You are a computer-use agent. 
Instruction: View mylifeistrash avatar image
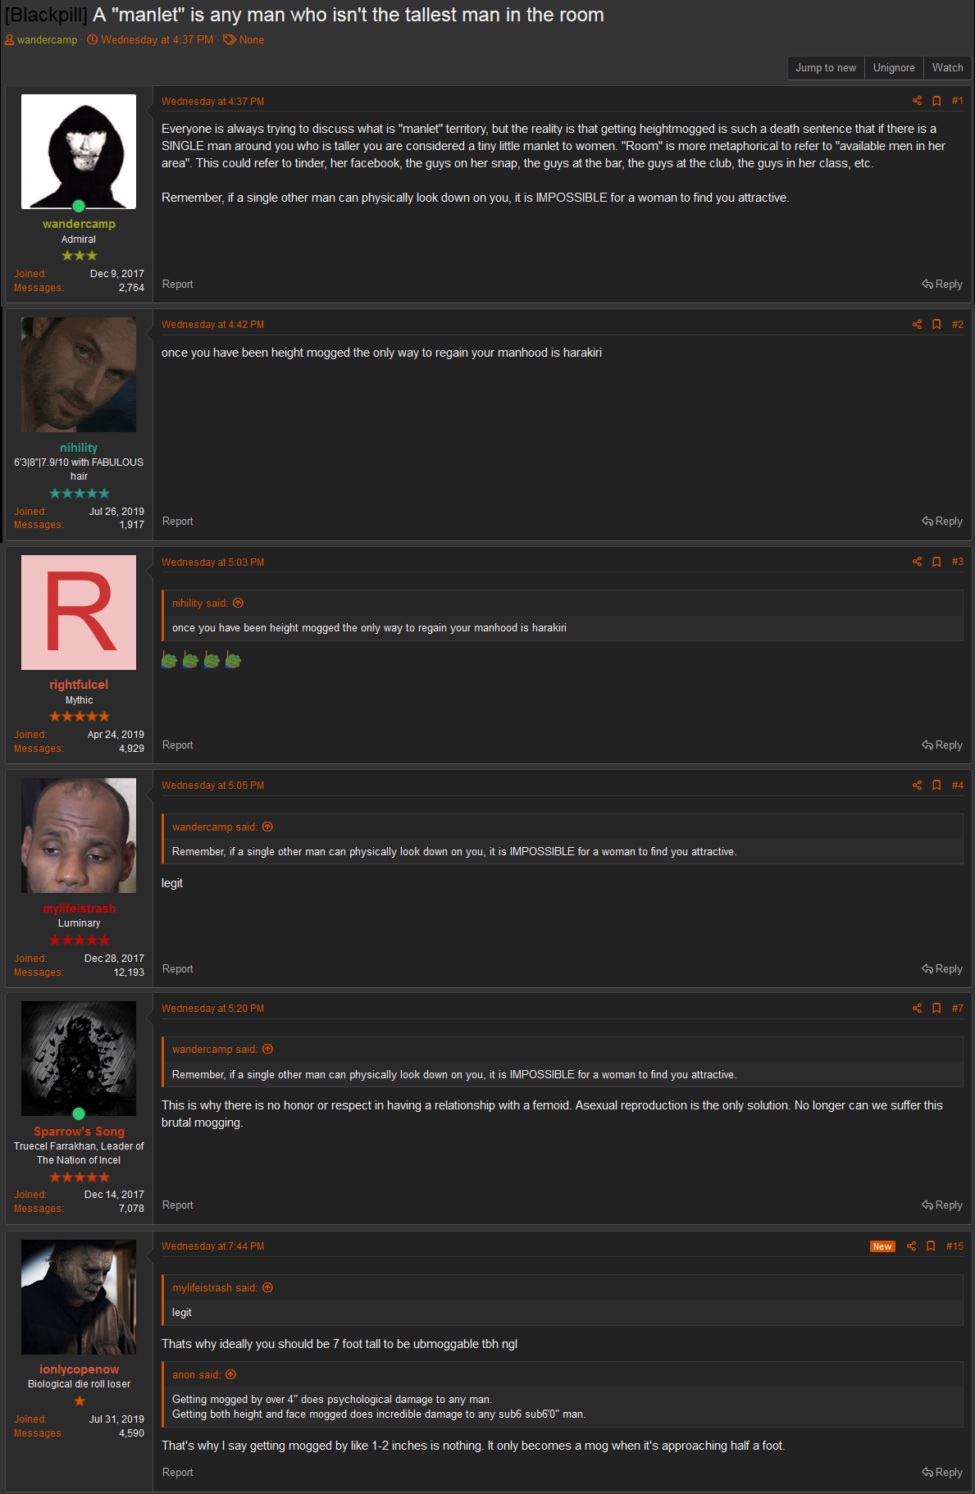click(x=79, y=836)
